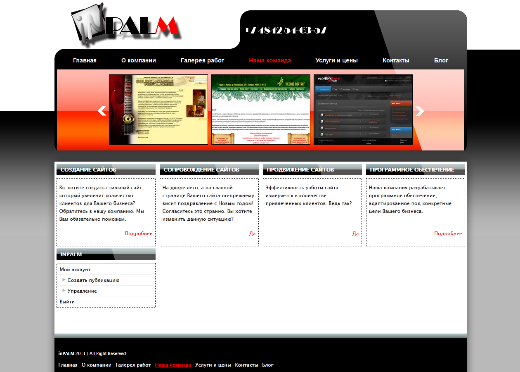Screen dimensions: 520x372
Task: Click the inPALM logo
Action: [126, 26]
